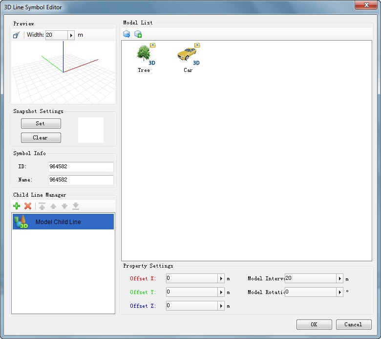This screenshot has width=381, height=339.
Task: Open the Width value arrow dropdown
Action: coord(71,35)
